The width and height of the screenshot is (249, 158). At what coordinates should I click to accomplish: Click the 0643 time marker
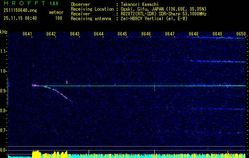(x=75, y=34)
